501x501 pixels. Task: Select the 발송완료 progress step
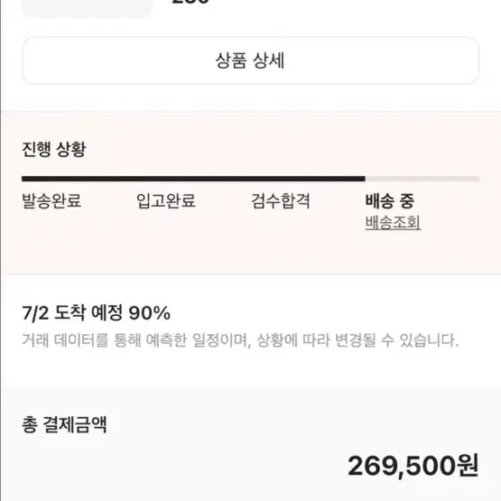[x=51, y=201]
